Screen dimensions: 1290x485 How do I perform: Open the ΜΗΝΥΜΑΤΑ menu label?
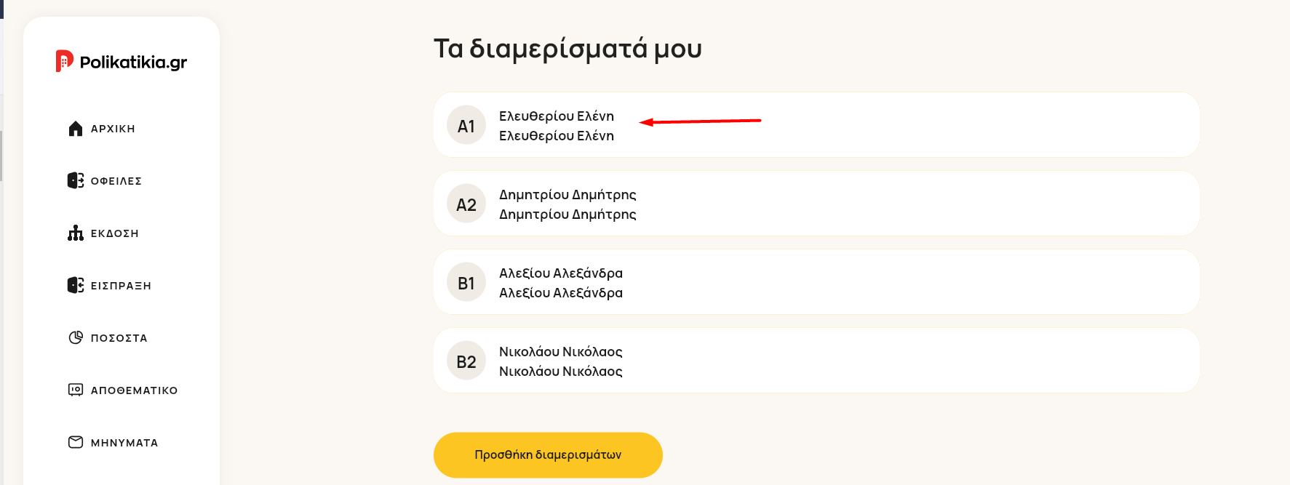[x=124, y=443]
